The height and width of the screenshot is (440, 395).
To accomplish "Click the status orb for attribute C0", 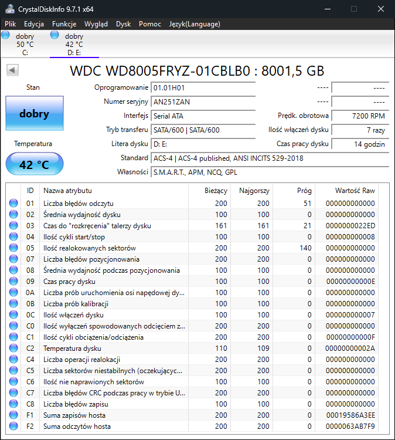I will pyautogui.click(x=13, y=326).
